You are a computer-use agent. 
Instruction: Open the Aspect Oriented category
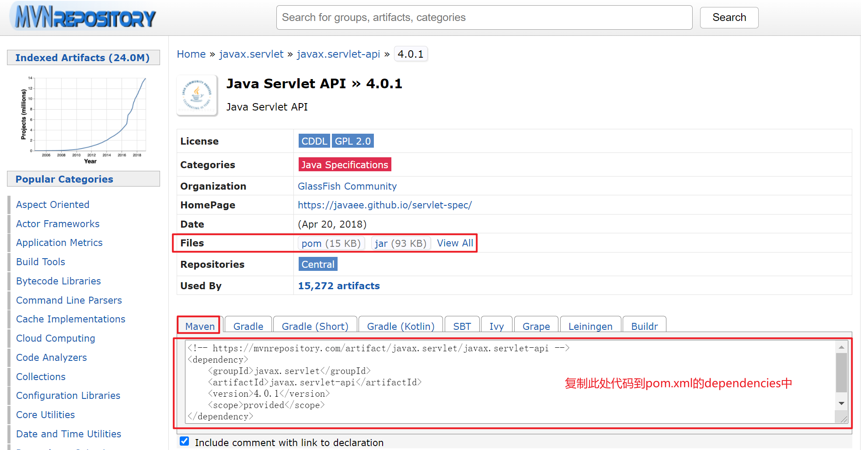(52, 205)
